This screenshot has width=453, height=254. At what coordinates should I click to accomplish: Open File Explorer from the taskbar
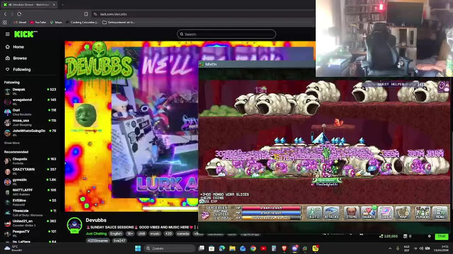point(232,248)
